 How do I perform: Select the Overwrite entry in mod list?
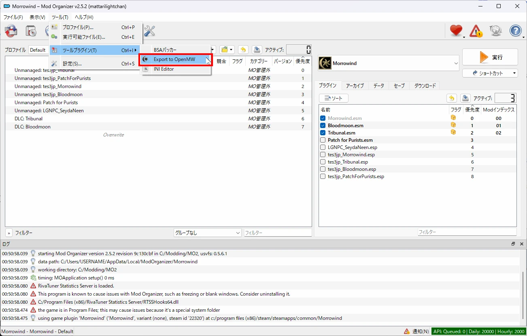point(158,135)
